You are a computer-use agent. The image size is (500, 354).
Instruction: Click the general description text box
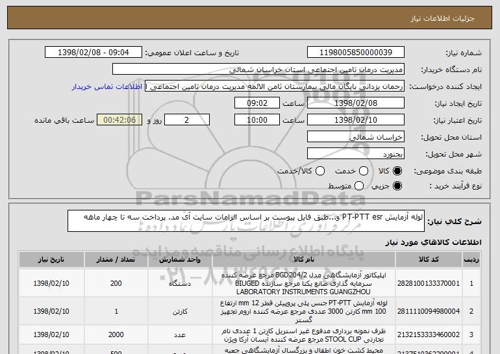[x=246, y=221]
